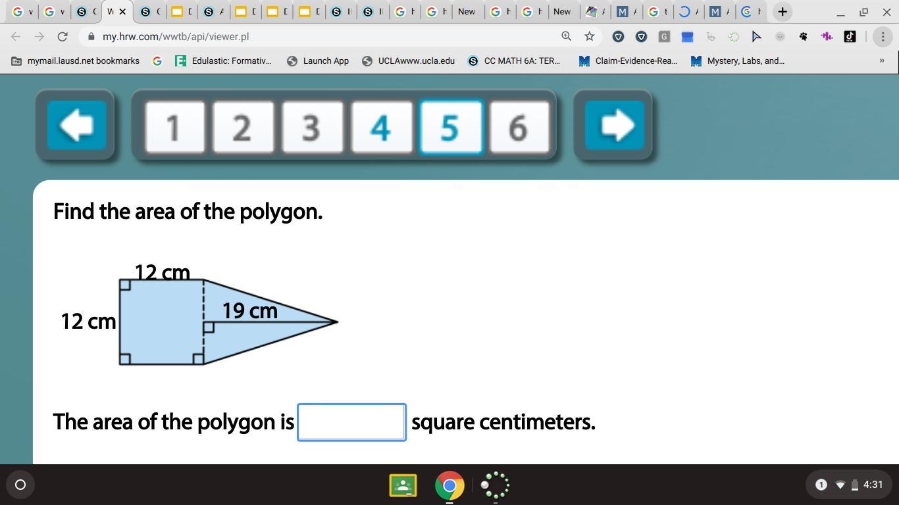Open the Wi-Fi status indicator
Viewport: 899px width, 505px height.
coord(840,485)
